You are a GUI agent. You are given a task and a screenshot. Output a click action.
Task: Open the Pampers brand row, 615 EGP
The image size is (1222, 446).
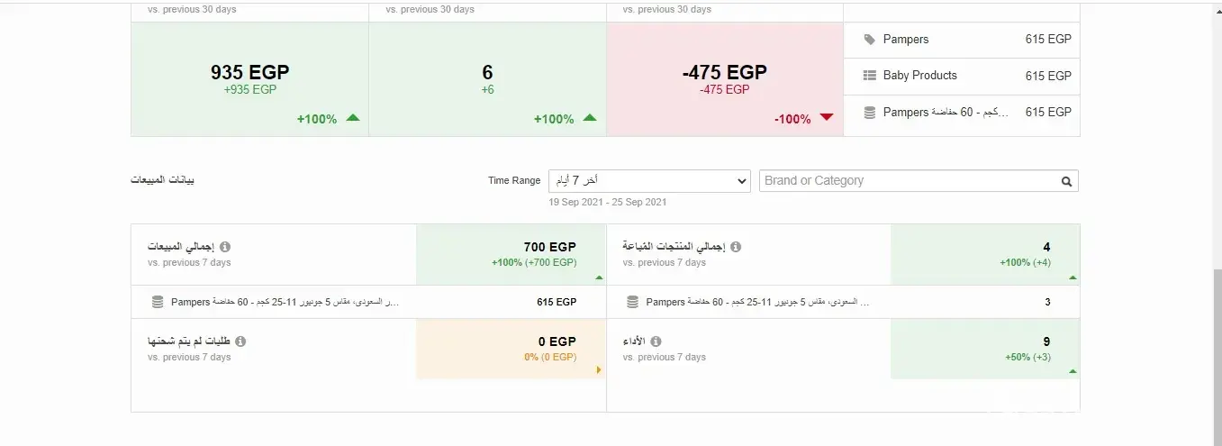click(961, 40)
